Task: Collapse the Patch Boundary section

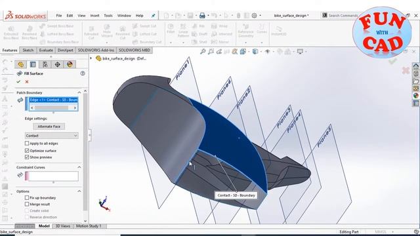Action: tap(79, 92)
